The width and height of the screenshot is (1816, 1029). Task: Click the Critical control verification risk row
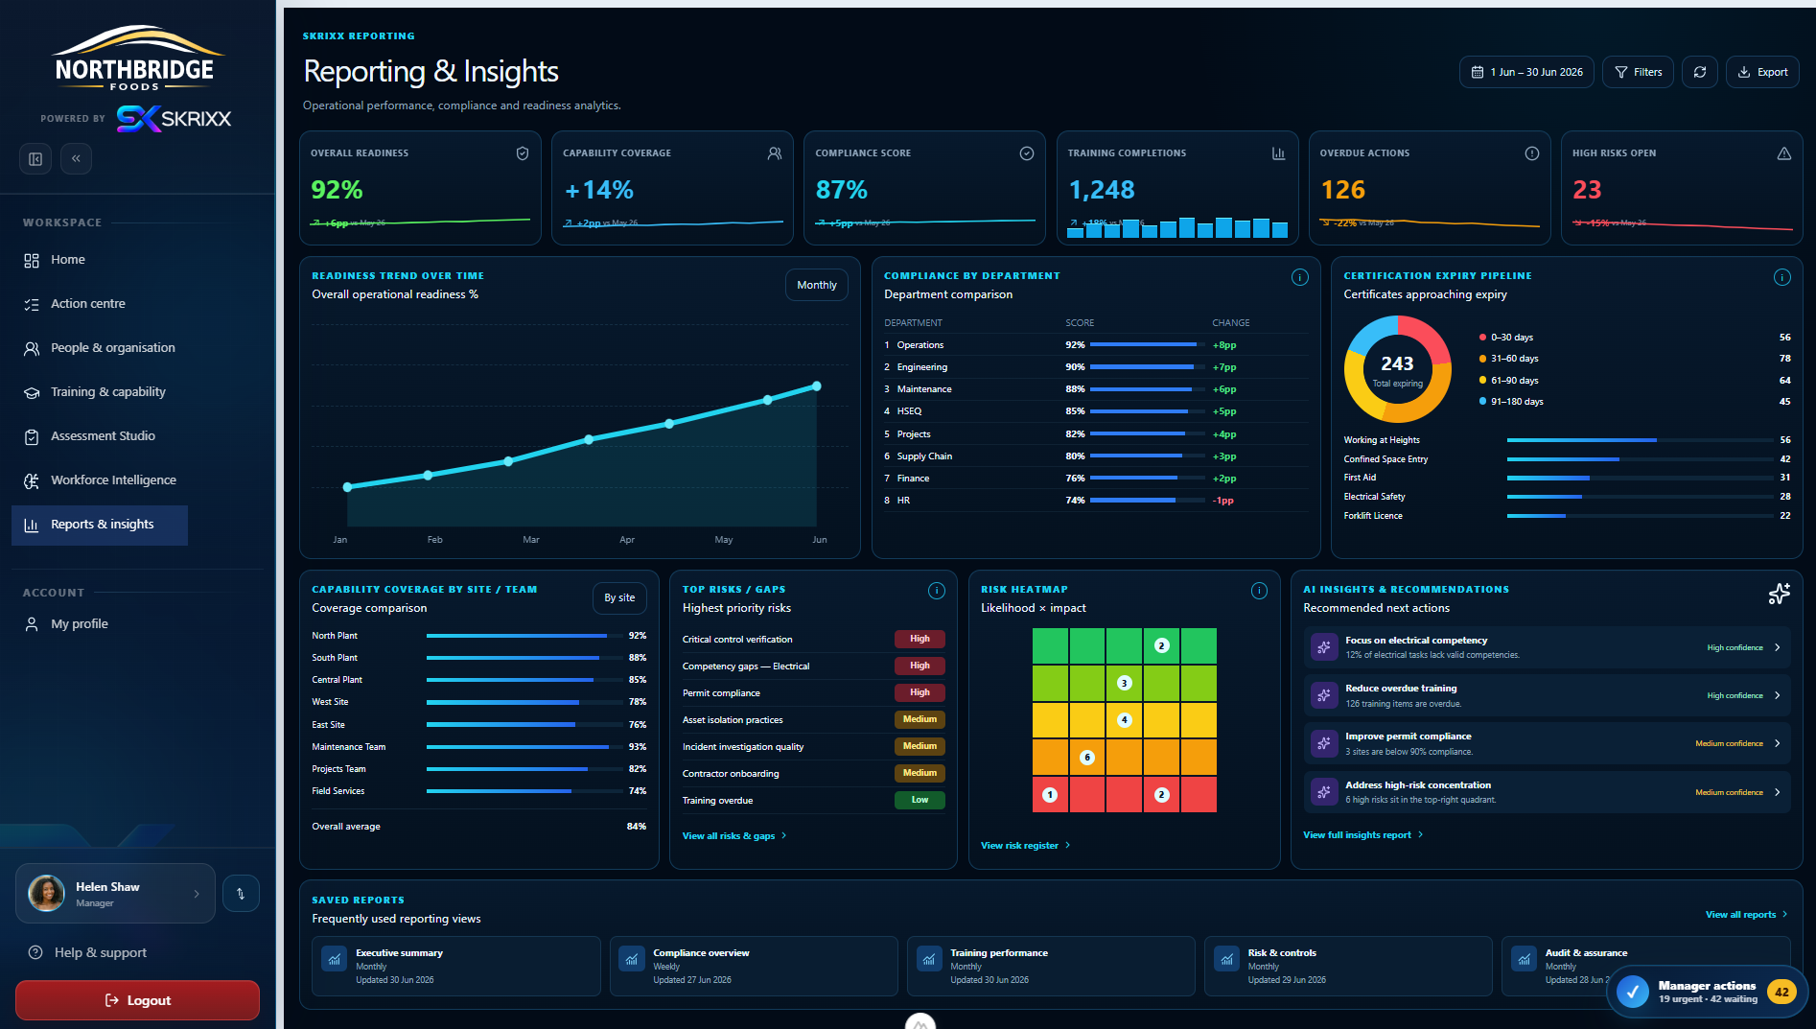point(813,640)
